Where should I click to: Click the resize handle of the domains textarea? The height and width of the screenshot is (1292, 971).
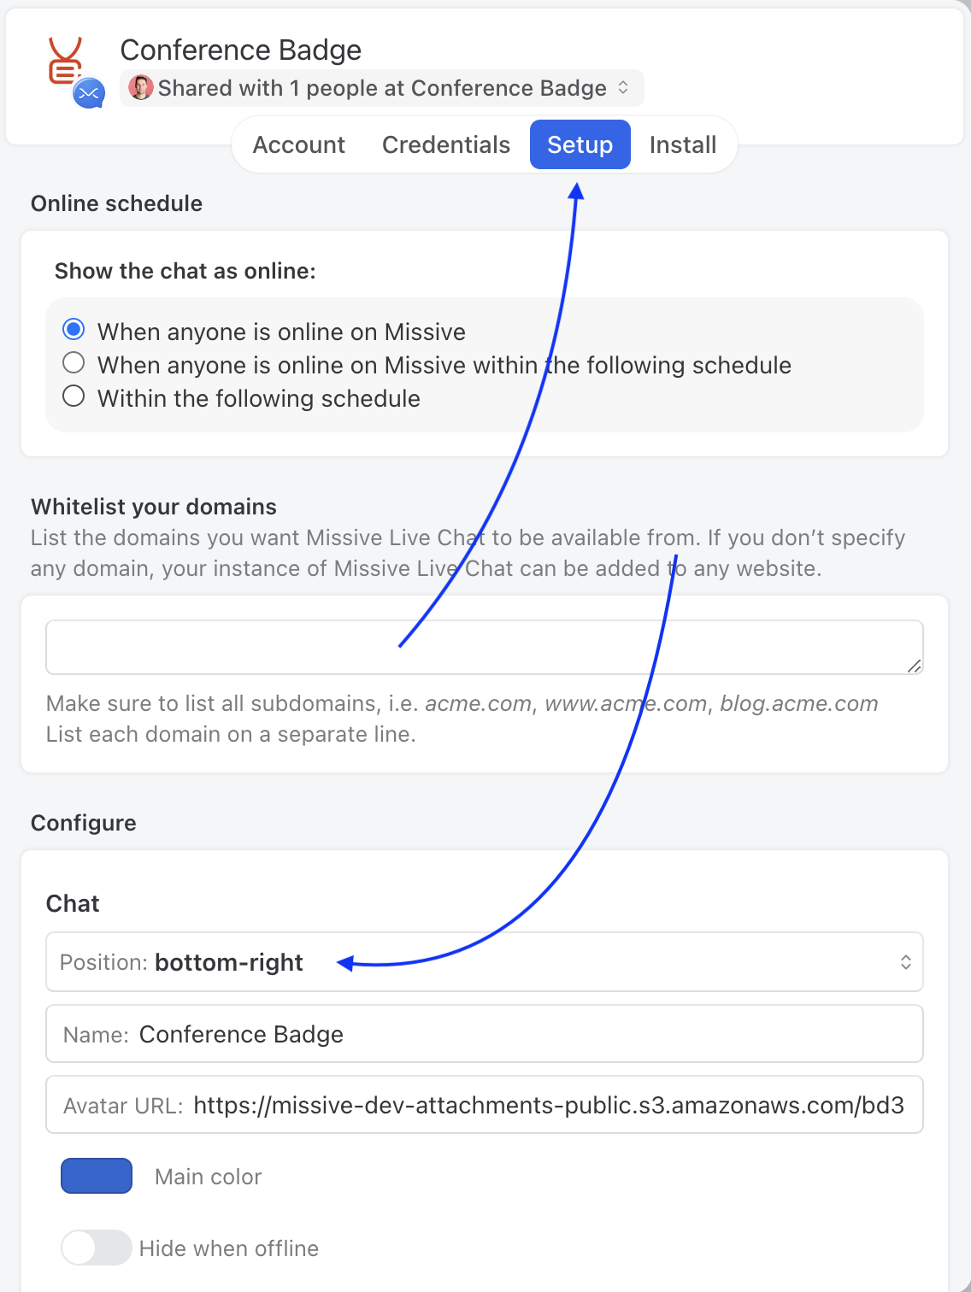click(914, 665)
